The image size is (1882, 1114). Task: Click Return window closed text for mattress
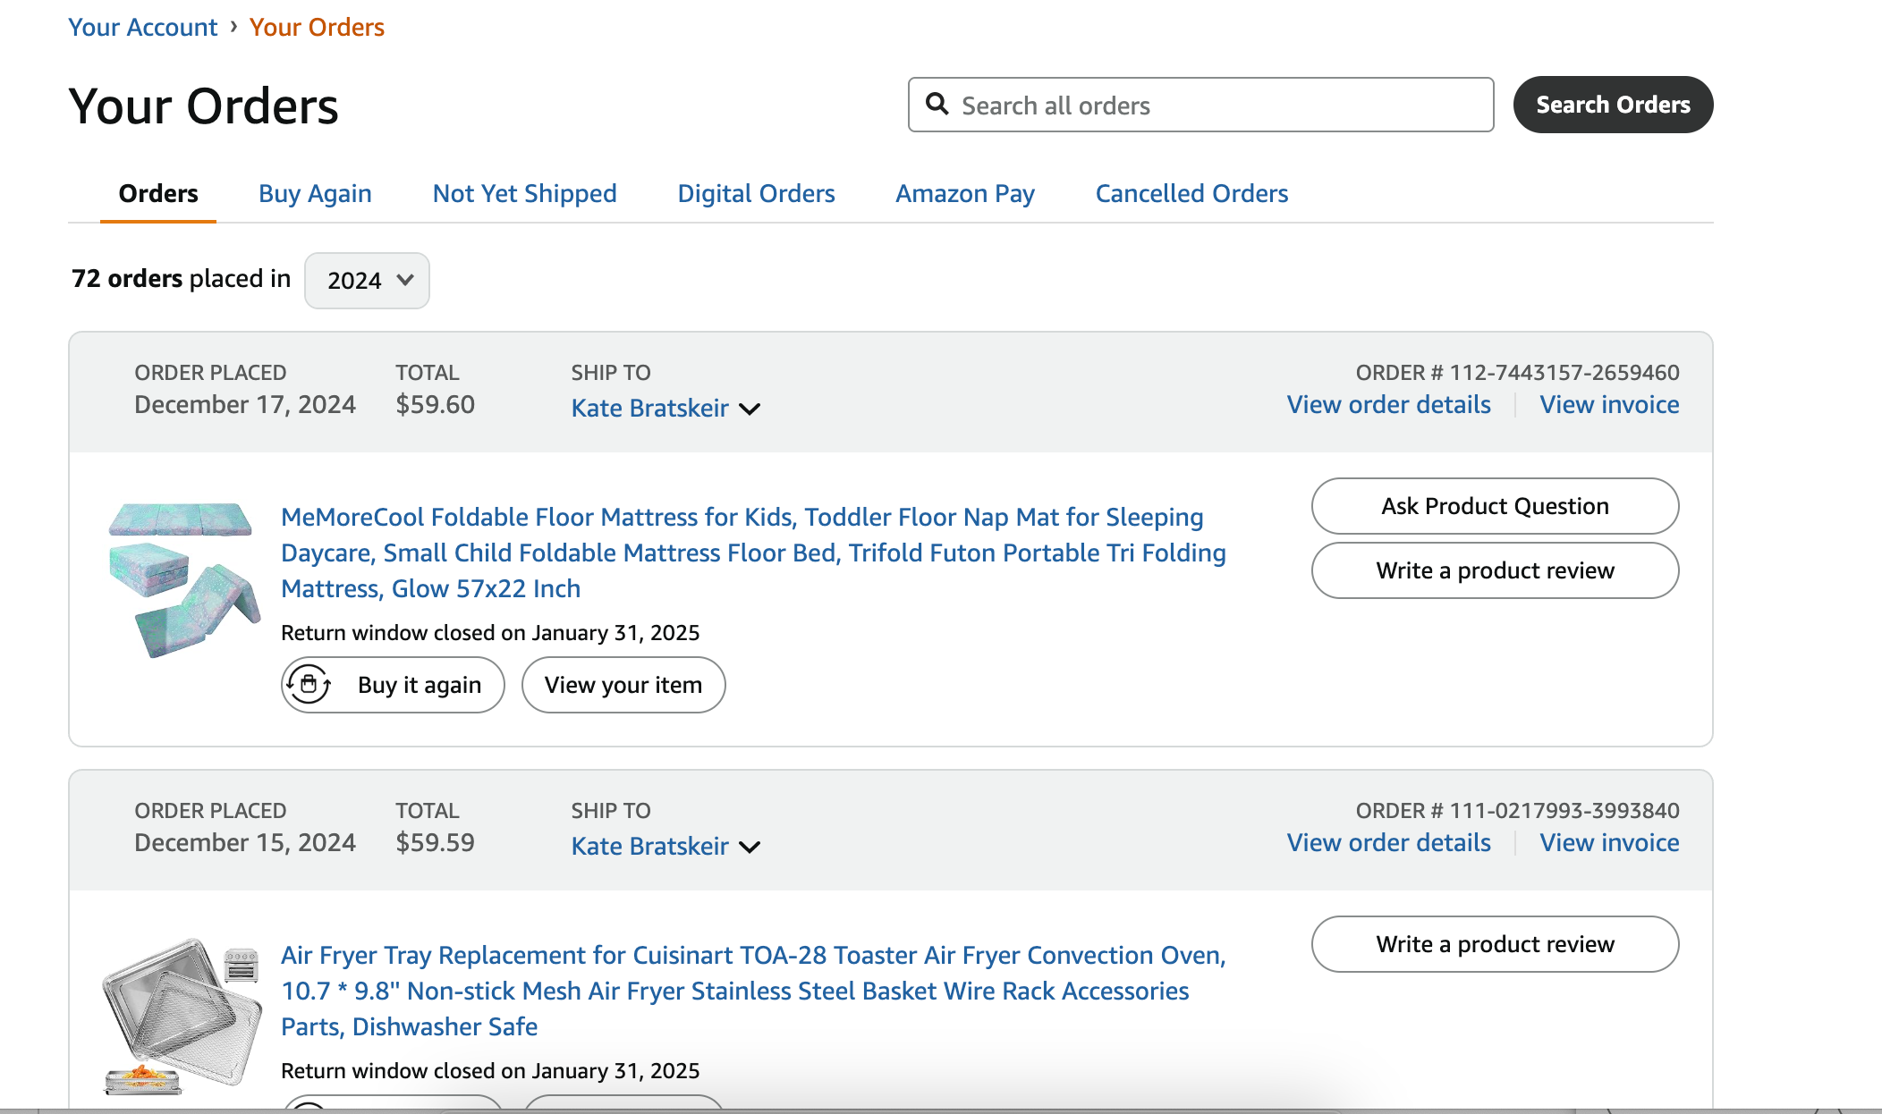490,633
